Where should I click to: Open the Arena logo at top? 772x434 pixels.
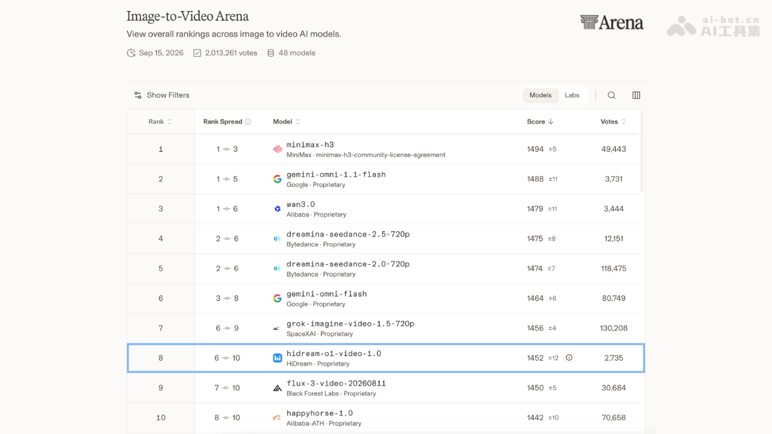pyautogui.click(x=611, y=23)
